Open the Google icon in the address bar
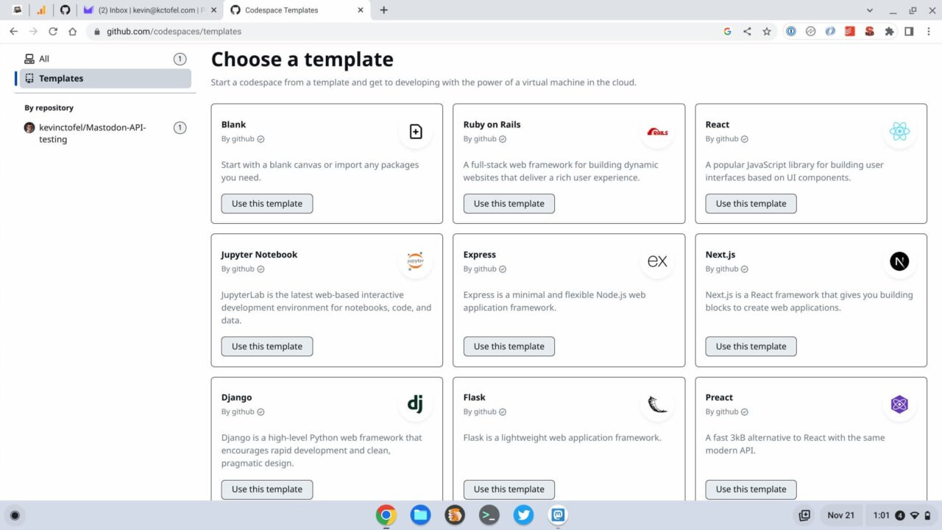The height and width of the screenshot is (530, 942). pos(727,32)
